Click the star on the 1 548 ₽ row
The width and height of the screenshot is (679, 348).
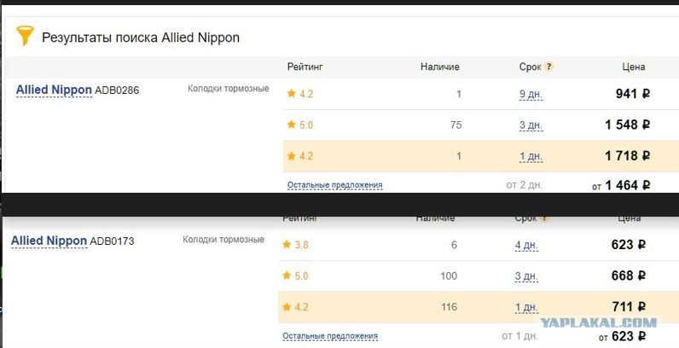click(292, 125)
